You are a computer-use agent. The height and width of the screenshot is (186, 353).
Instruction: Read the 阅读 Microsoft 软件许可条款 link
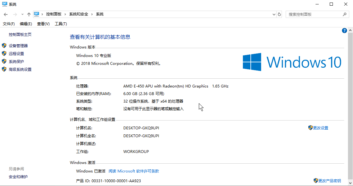coord(134,171)
